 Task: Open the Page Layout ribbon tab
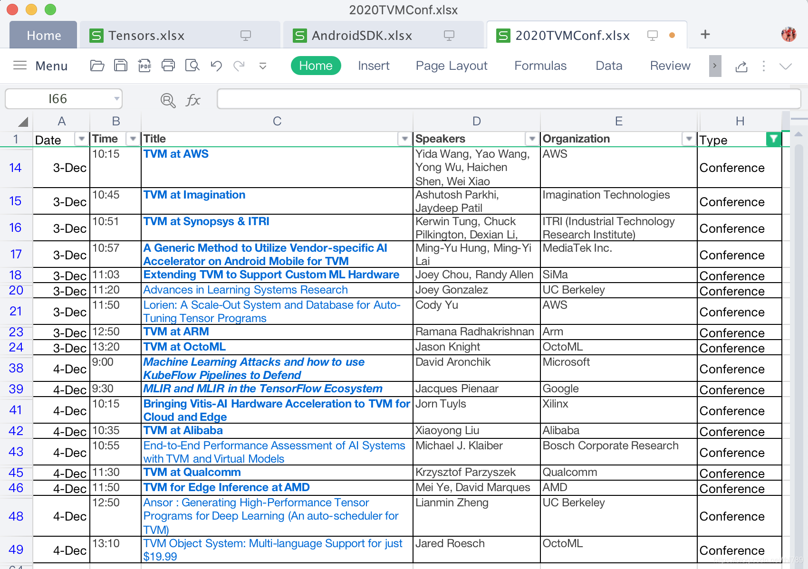tap(452, 66)
